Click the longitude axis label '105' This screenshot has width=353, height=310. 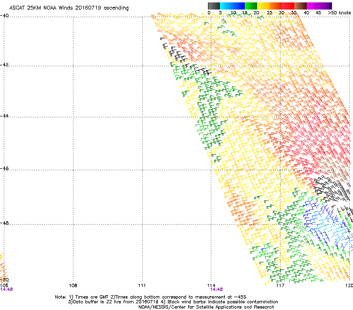[4, 286]
